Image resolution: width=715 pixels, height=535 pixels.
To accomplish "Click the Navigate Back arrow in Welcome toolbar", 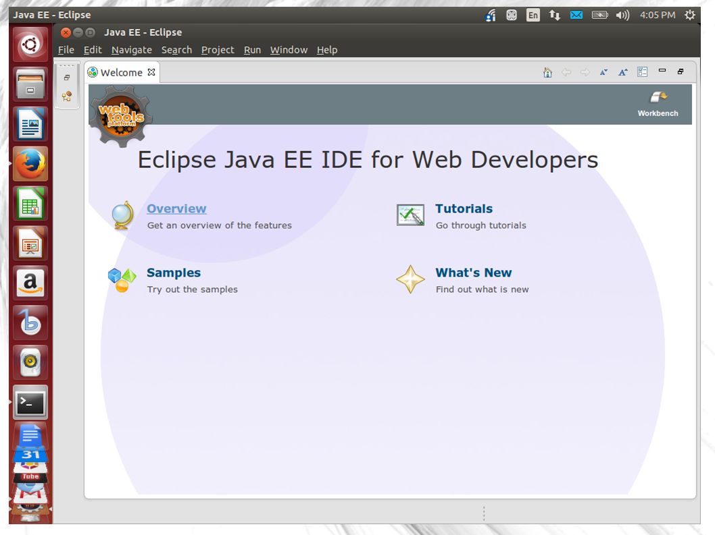I will [x=566, y=72].
